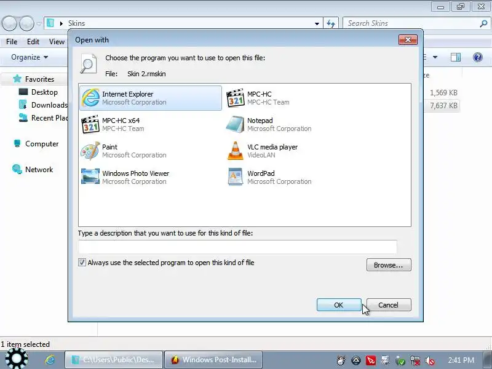Toggle the Explorer preview pane icon
The height and width of the screenshot is (369, 492).
456,57
